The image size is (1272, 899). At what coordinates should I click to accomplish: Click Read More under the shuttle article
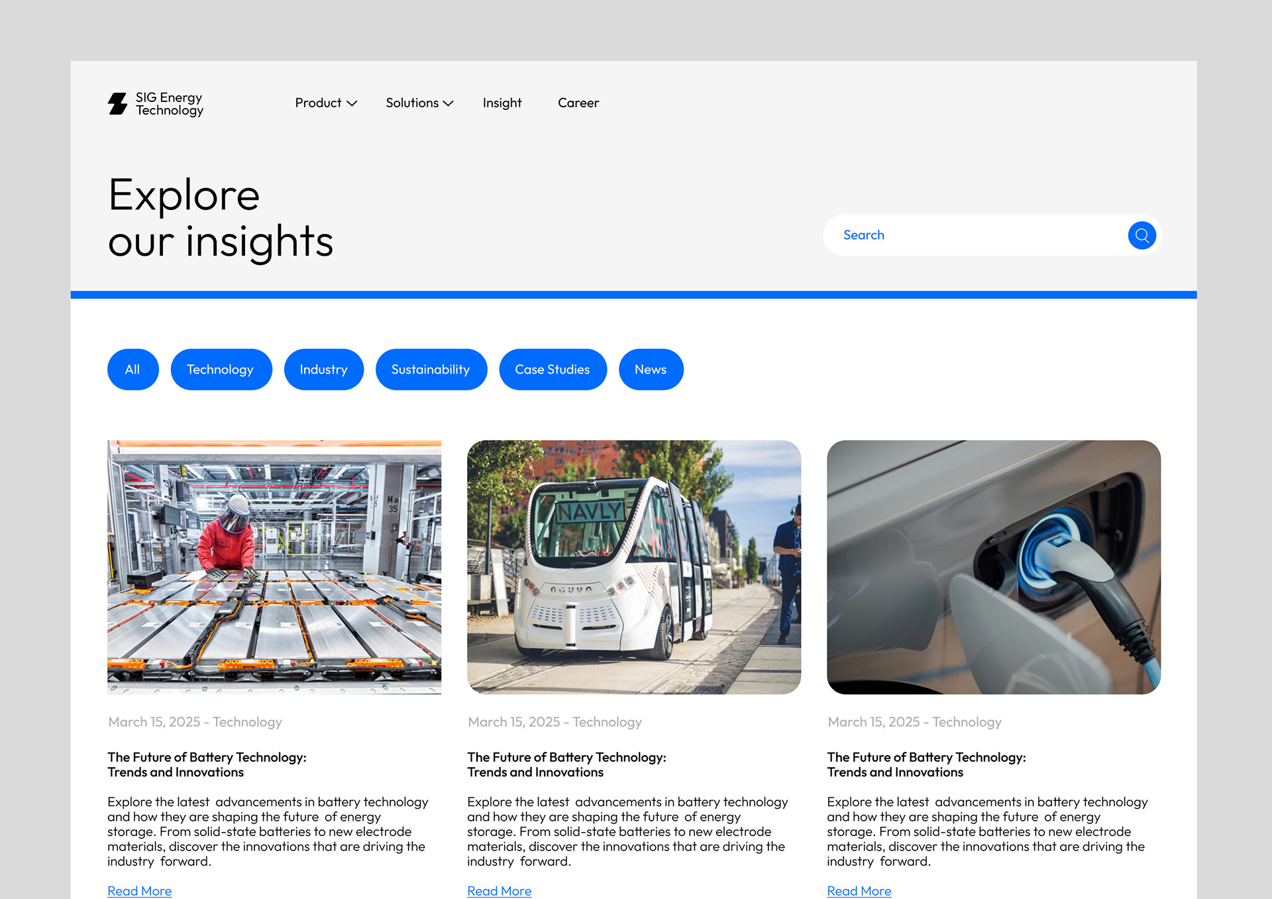point(500,891)
